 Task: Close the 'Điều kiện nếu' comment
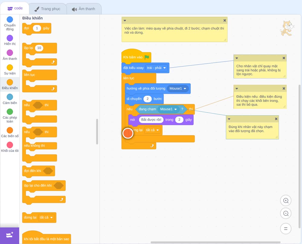pyautogui.click(x=284, y=88)
